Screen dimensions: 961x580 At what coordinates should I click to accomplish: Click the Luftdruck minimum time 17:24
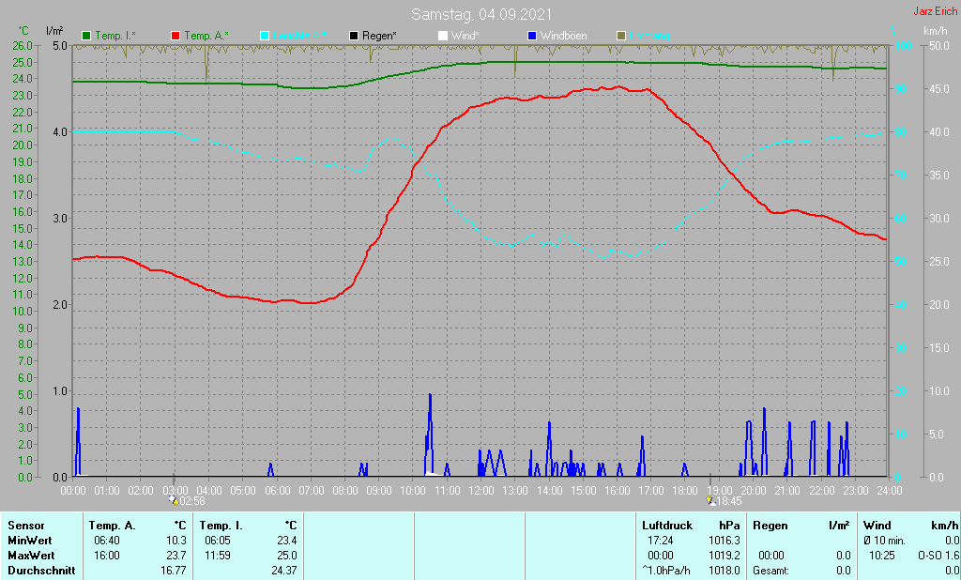point(660,541)
